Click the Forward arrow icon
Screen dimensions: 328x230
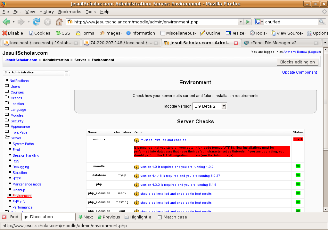coord(21,22)
